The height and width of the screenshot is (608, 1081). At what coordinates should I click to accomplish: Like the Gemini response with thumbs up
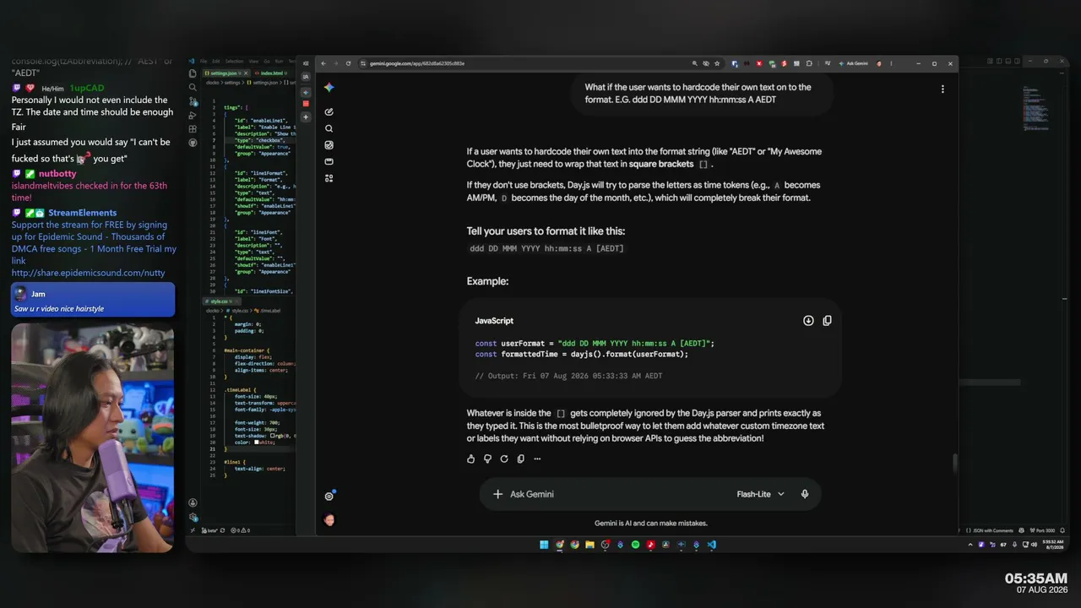click(471, 459)
